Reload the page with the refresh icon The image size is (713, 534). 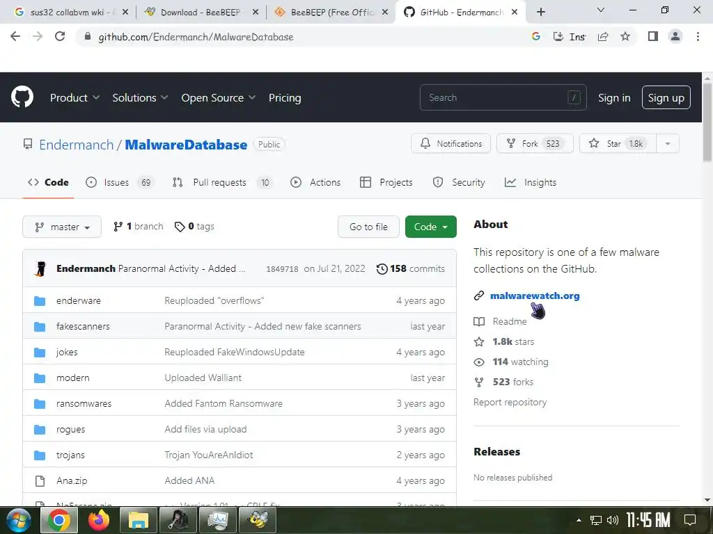tap(60, 36)
